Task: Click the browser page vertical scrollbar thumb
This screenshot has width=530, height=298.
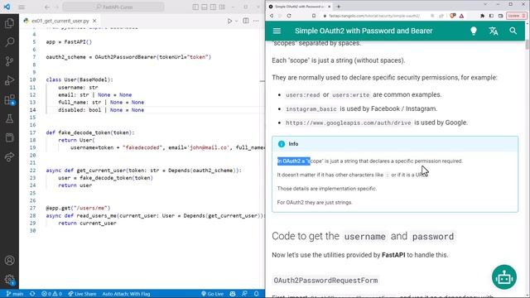Action: (x=528, y=45)
